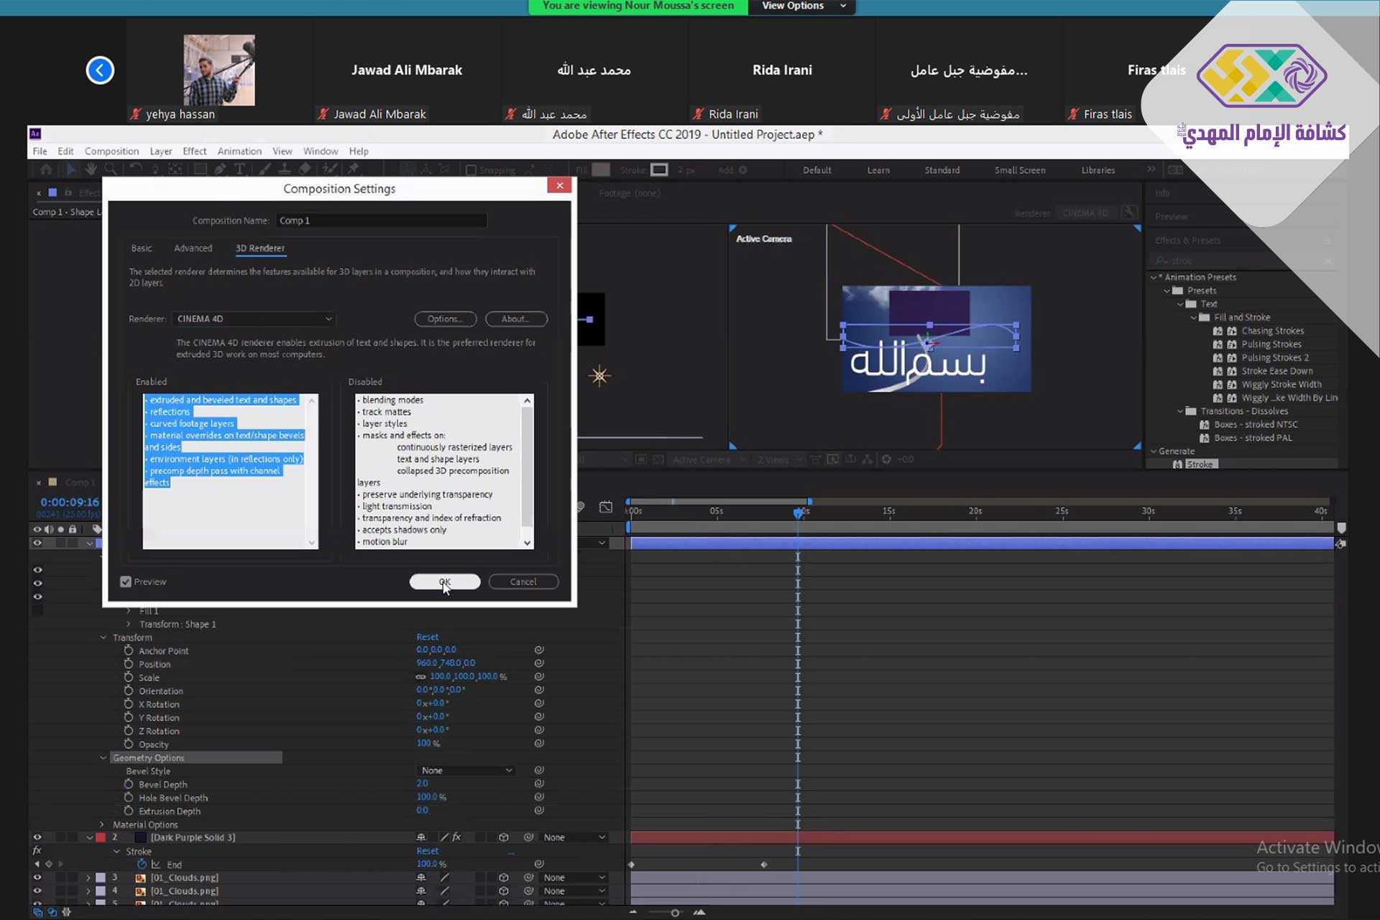Screen dimensions: 1380x920
Task: Expand Material Options group
Action: coord(102,824)
